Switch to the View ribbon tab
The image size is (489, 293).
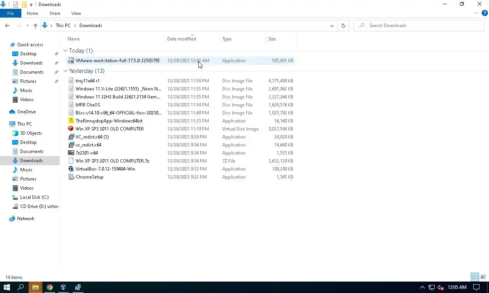coord(76,13)
